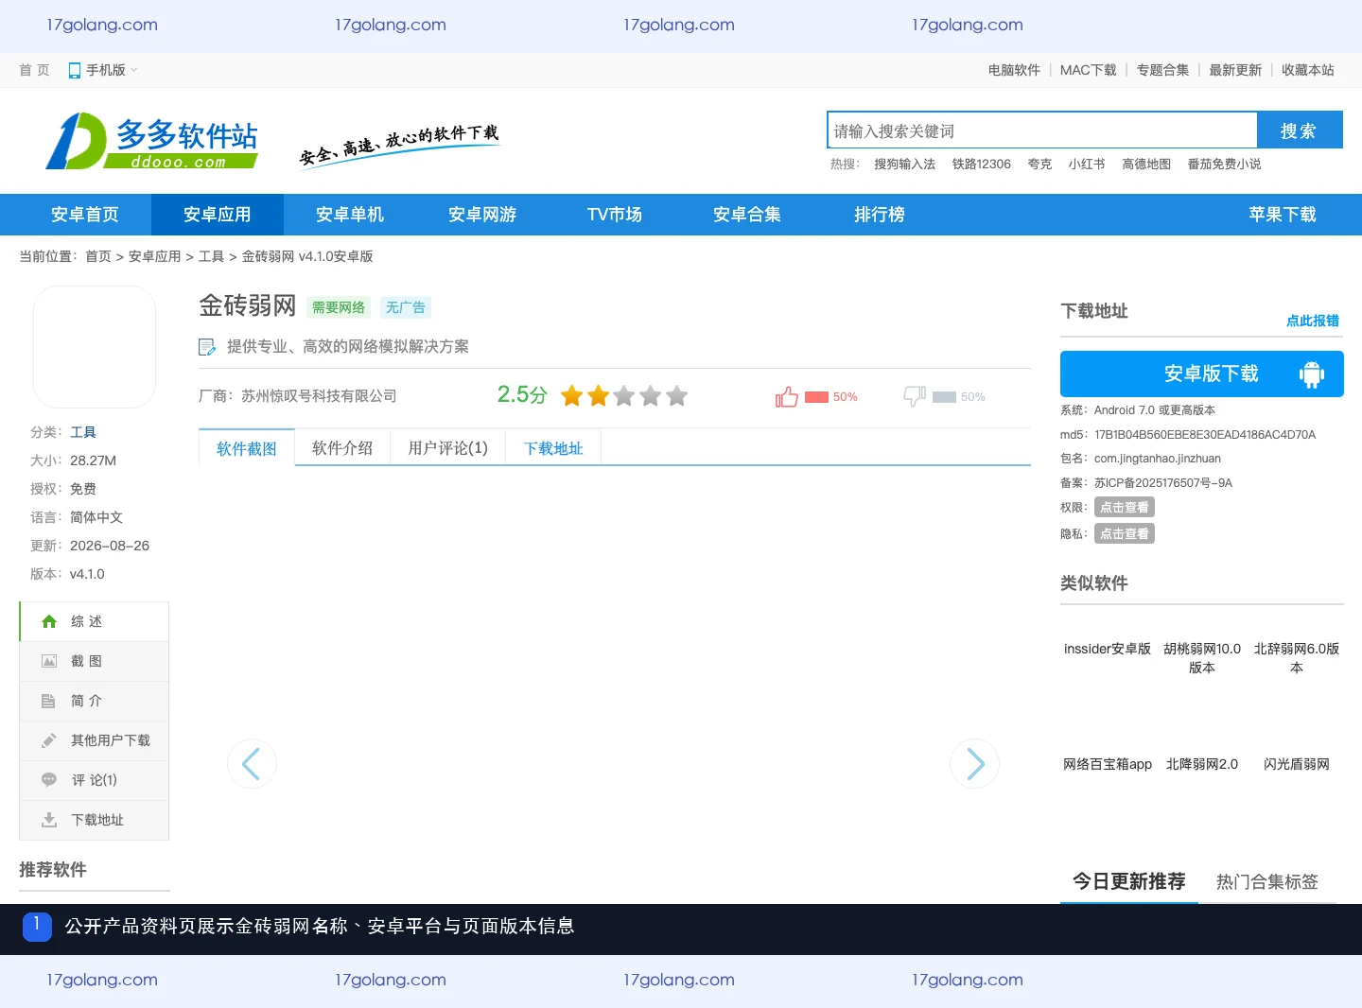Click 收藏本站 in the top bar
This screenshot has width=1362, height=1008.
(1308, 70)
